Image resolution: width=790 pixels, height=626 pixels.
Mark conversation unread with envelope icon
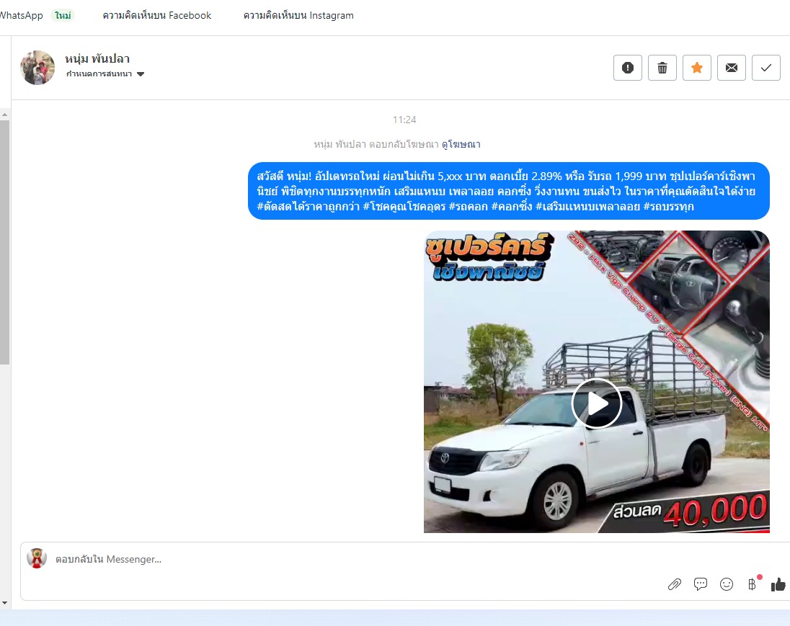coord(732,68)
